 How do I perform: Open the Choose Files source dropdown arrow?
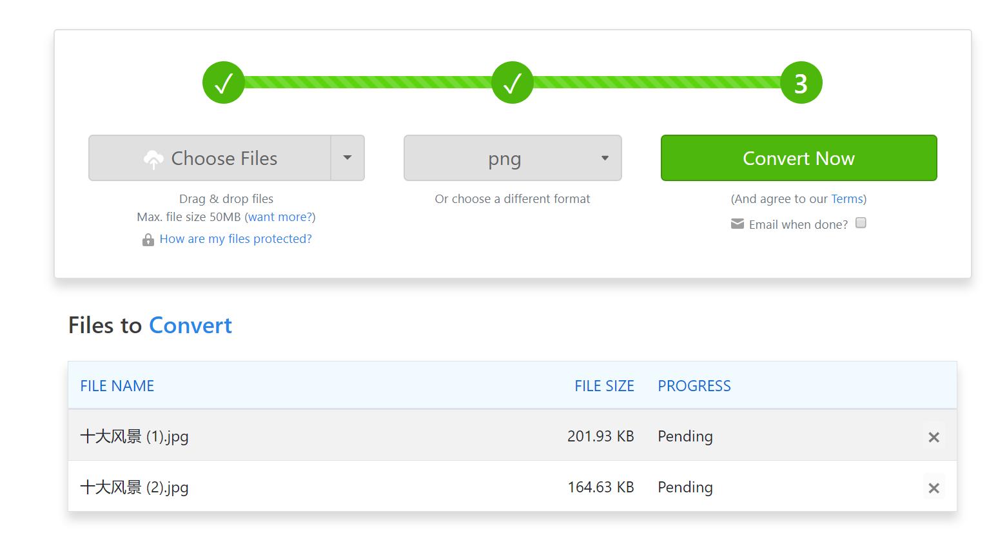point(347,158)
